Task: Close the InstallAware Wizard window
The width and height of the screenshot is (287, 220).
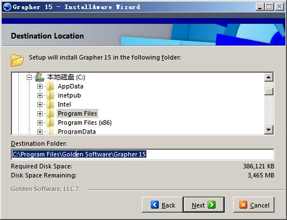Action: [280, 7]
